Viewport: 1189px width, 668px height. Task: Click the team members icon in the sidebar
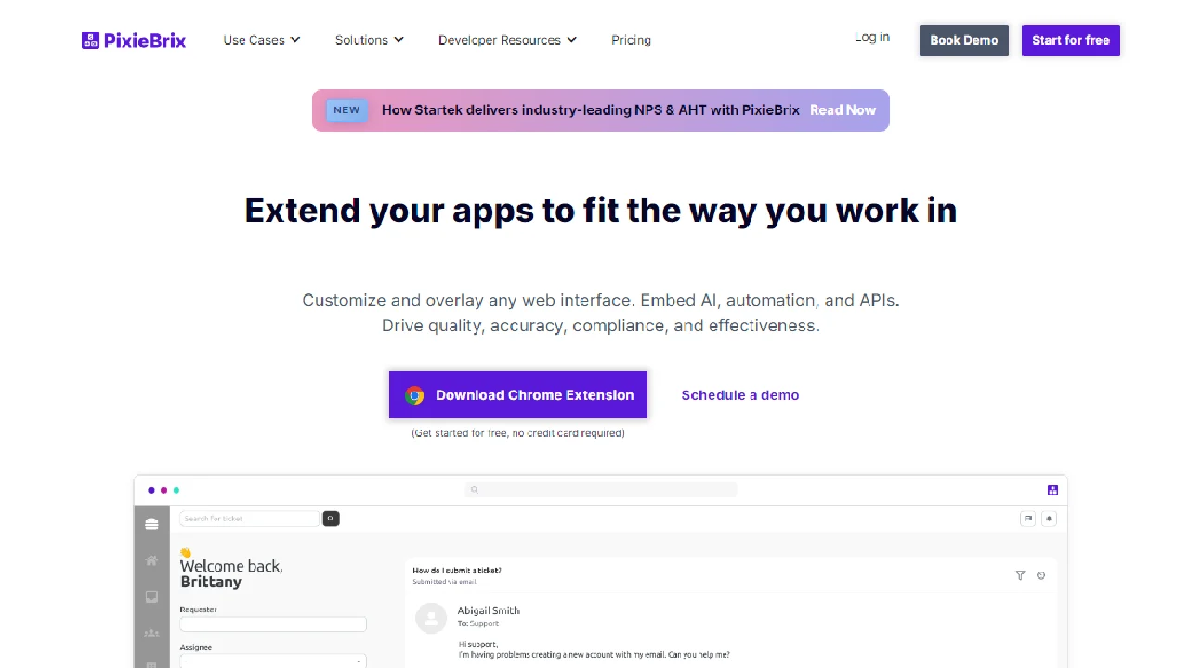151,634
